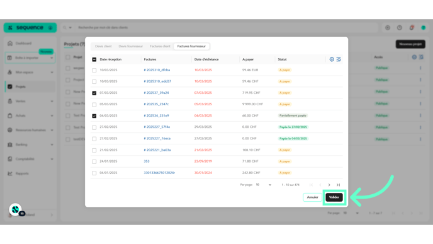Open Dashboard in the sidebar

(x=23, y=44)
